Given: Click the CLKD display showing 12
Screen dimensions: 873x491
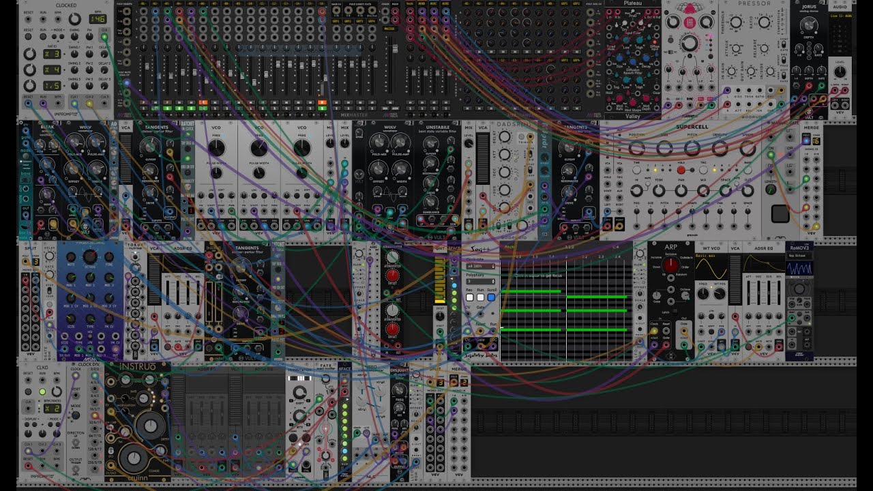Looking at the screenshot, I should [52, 408].
